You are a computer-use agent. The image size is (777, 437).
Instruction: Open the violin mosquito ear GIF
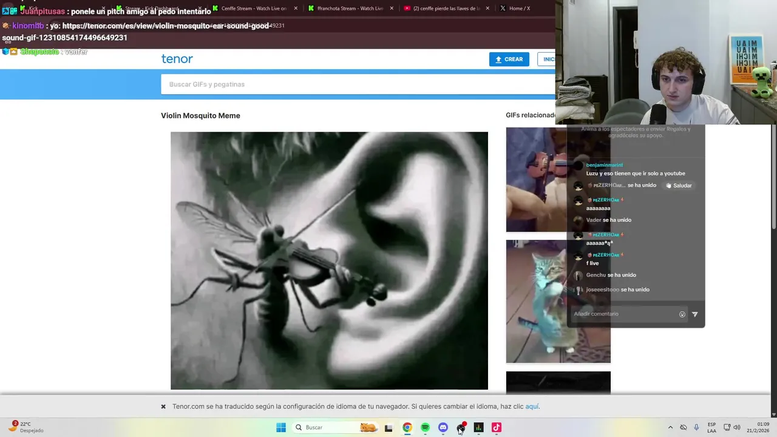coord(329,260)
